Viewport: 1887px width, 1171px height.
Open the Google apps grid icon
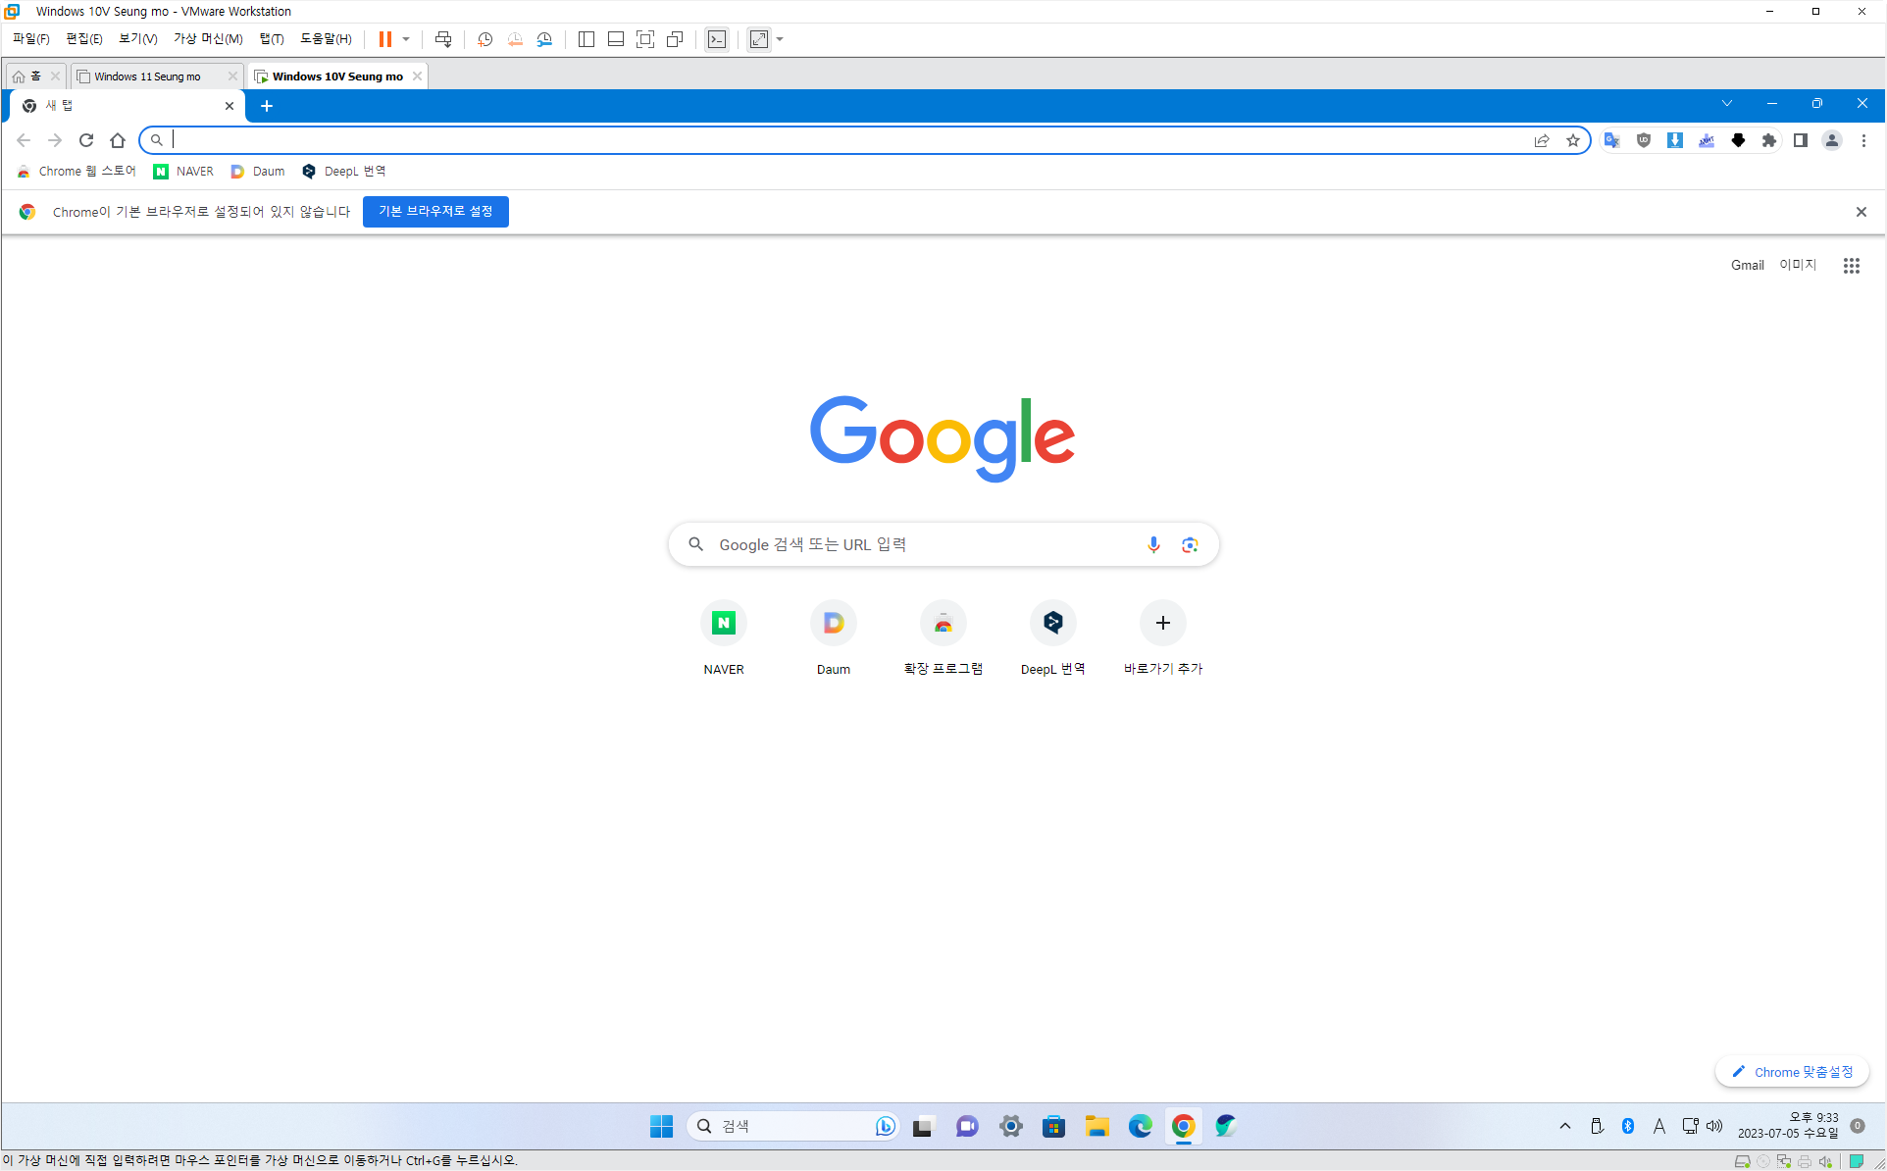click(1851, 266)
